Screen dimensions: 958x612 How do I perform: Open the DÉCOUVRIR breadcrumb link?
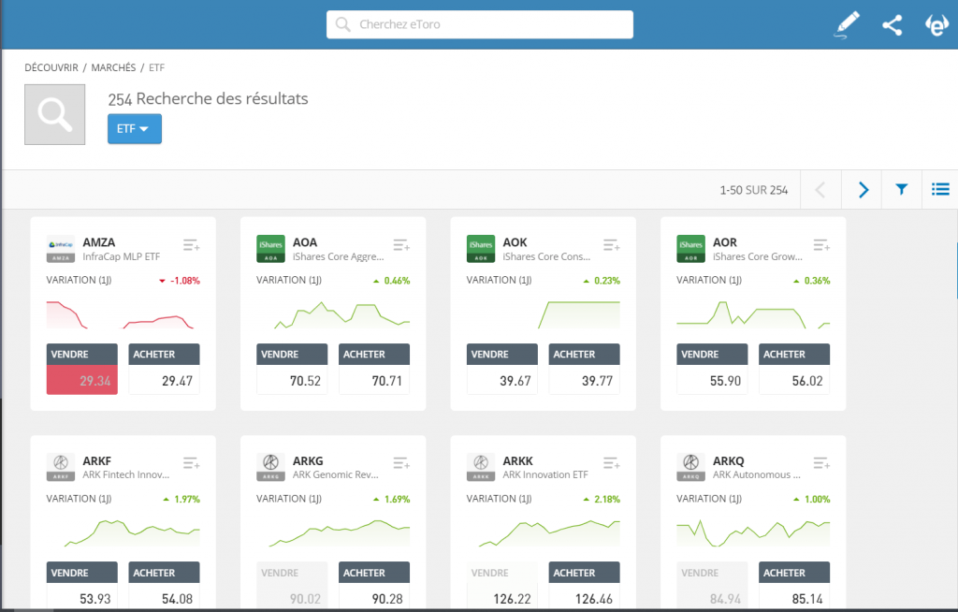pyautogui.click(x=51, y=67)
